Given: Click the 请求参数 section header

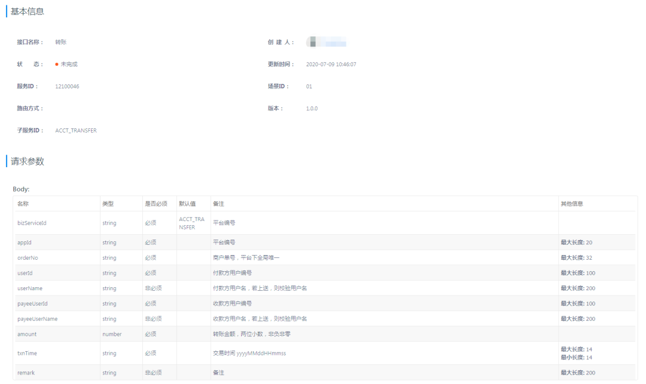Looking at the screenshot, I should [x=26, y=161].
